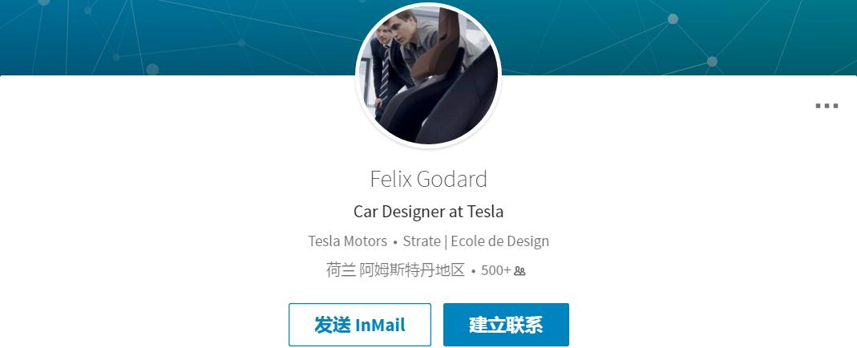Open Felix Godard's circular profile photo
Screen dimensions: 857x348
[428, 75]
